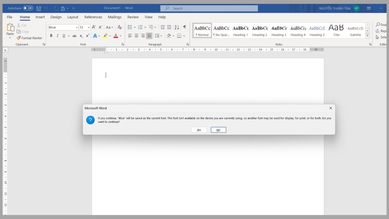The image size is (389, 219).
Task: Click No in the font dialog
Action: pyautogui.click(x=218, y=130)
